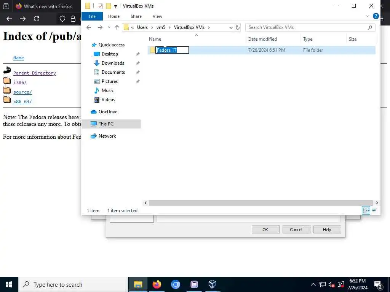Image resolution: width=390 pixels, height=292 pixels.
Task: Click the 'What's new with Firefox' tab
Action: pos(47,6)
